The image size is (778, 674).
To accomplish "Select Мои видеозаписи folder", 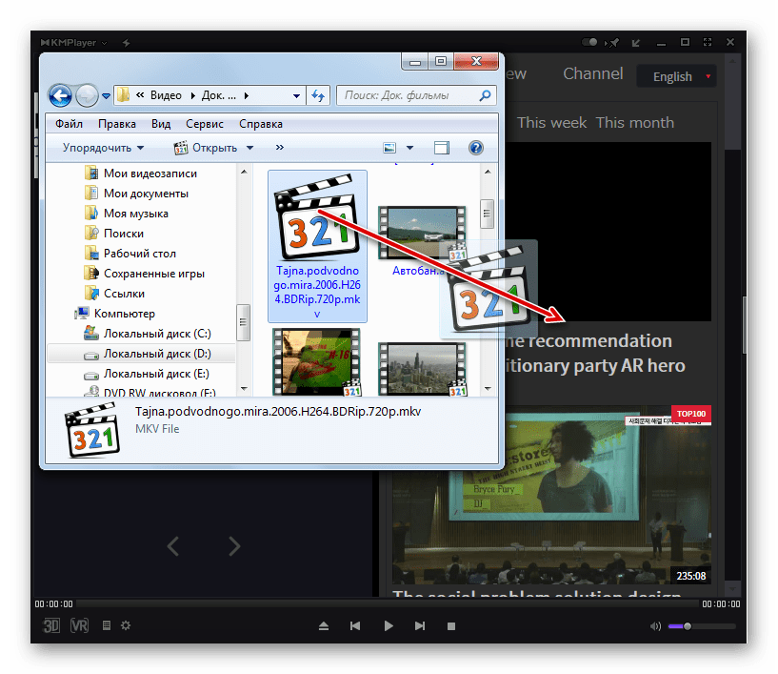I will [x=141, y=174].
